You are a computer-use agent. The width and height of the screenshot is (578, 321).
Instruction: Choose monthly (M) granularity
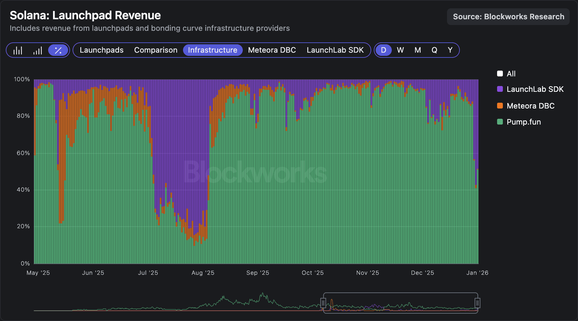(x=417, y=50)
